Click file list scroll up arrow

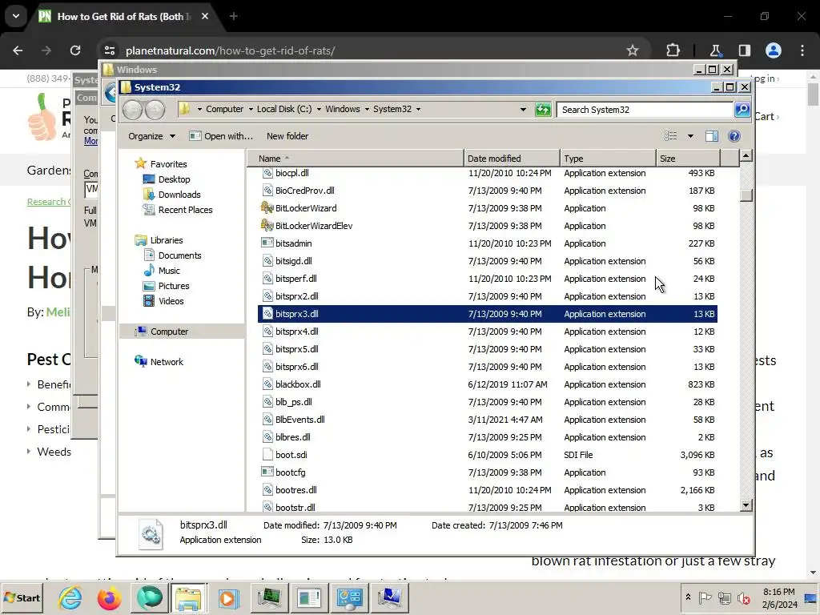click(x=746, y=155)
